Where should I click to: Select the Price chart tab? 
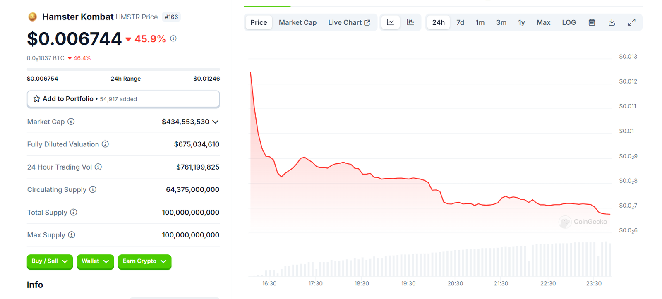[259, 22]
